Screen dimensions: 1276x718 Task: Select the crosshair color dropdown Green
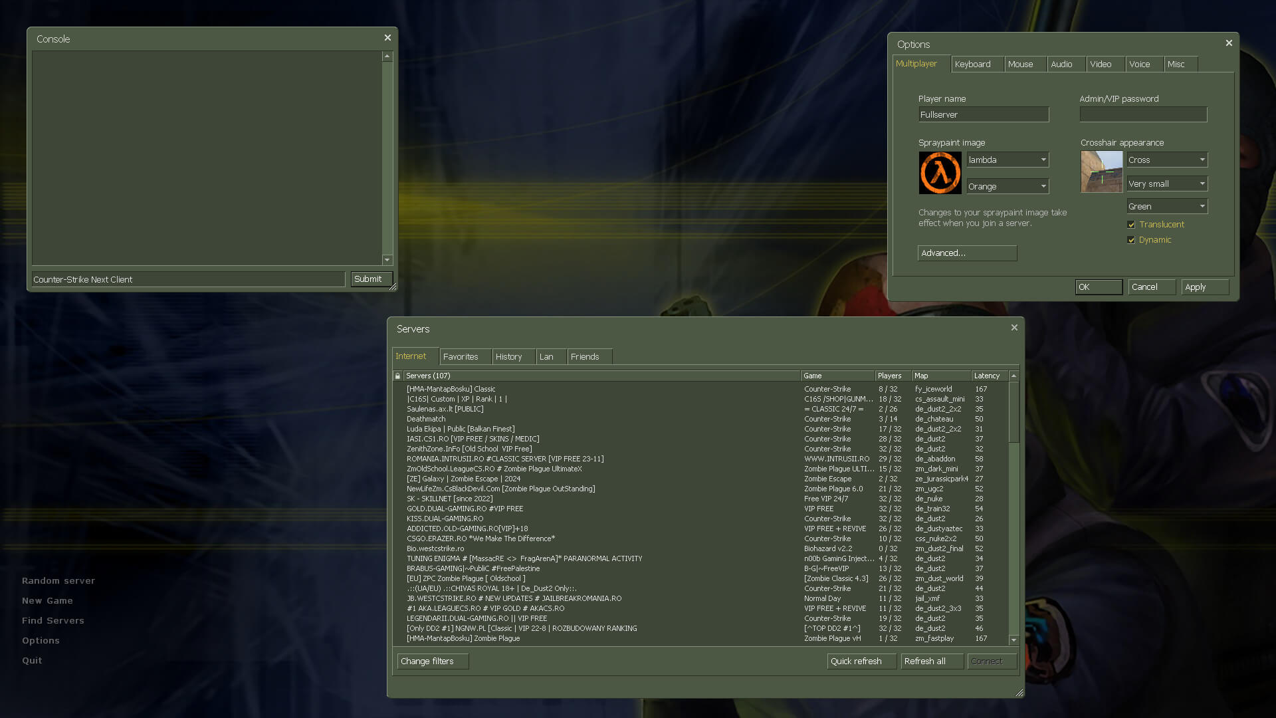coord(1166,206)
